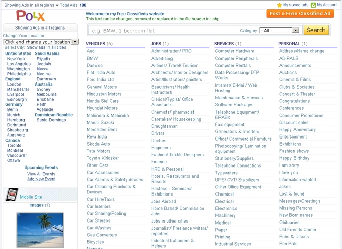Open Typewriters subcategory
The image size is (342, 249).
pos(226,173)
